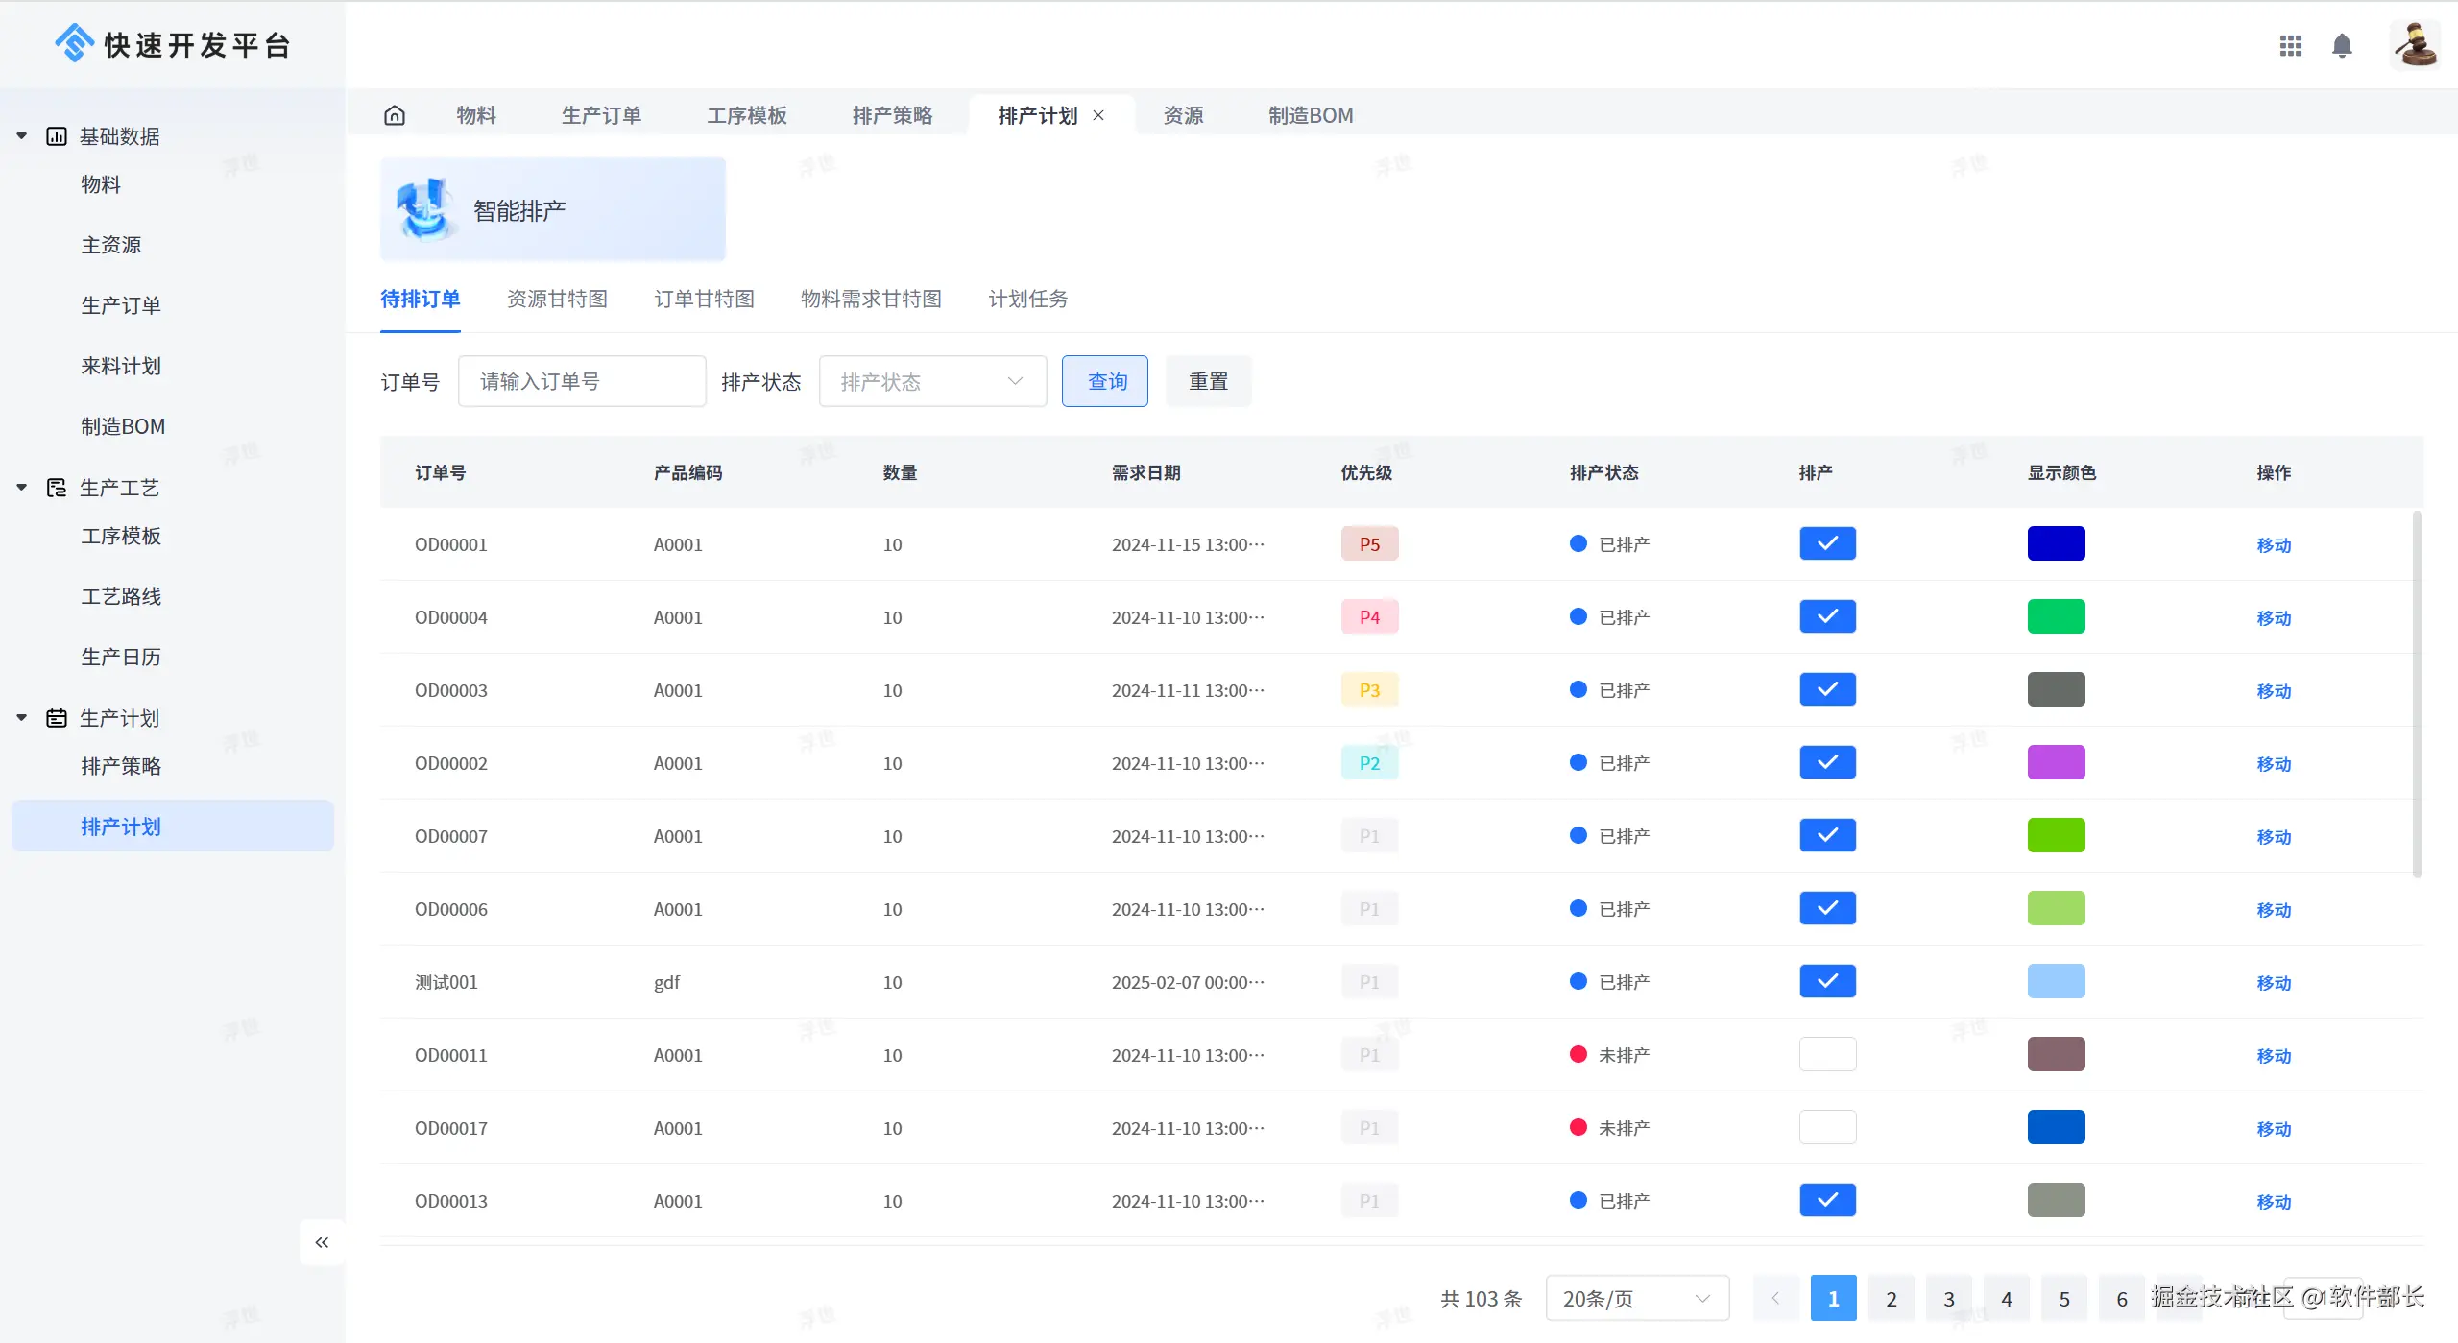Close the 排产计划 tab with X icon
This screenshot has height=1343, width=2458.
coord(1098,115)
